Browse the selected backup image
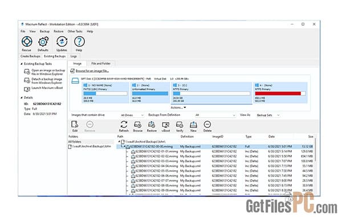This screenshot has height=217, width=342. coord(137,124)
